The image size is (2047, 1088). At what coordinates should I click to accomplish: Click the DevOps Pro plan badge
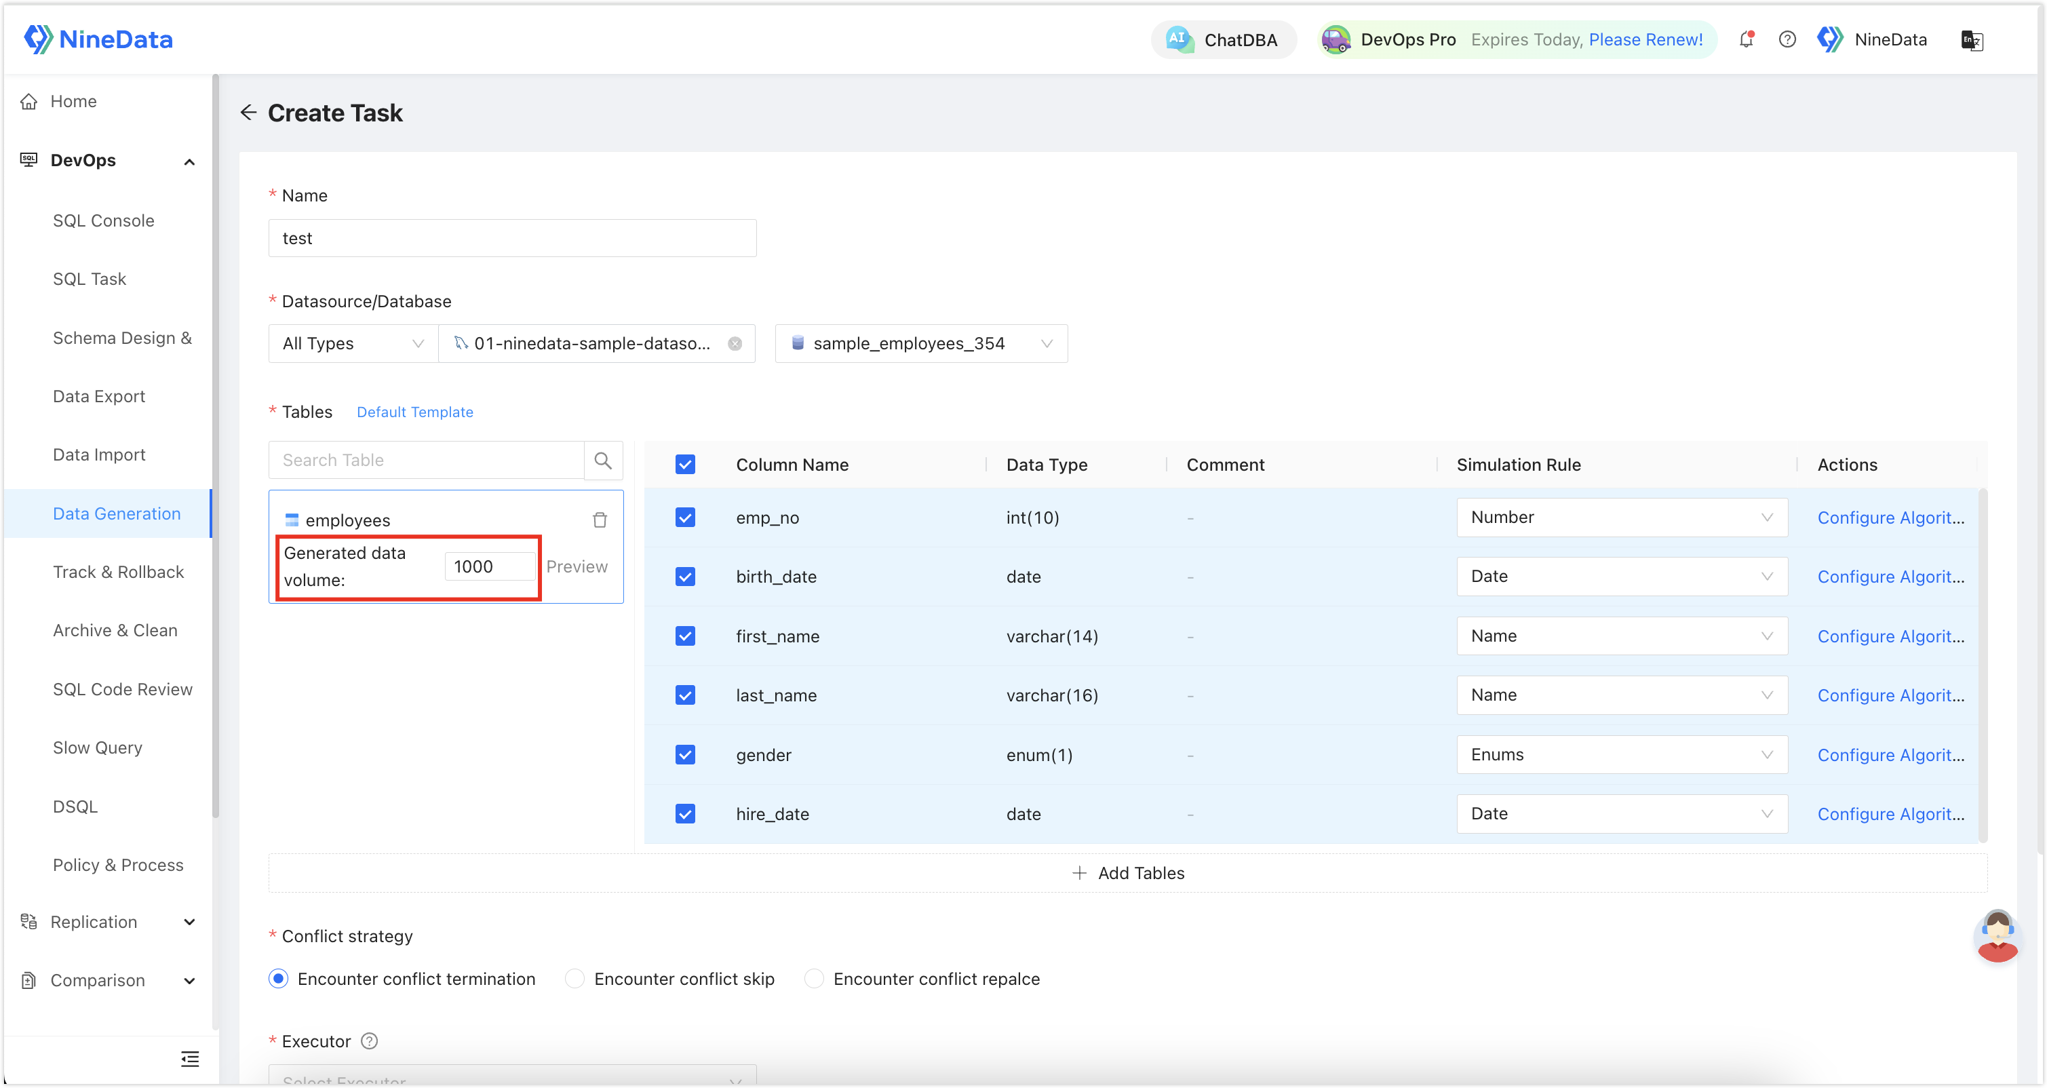[x=1390, y=40]
